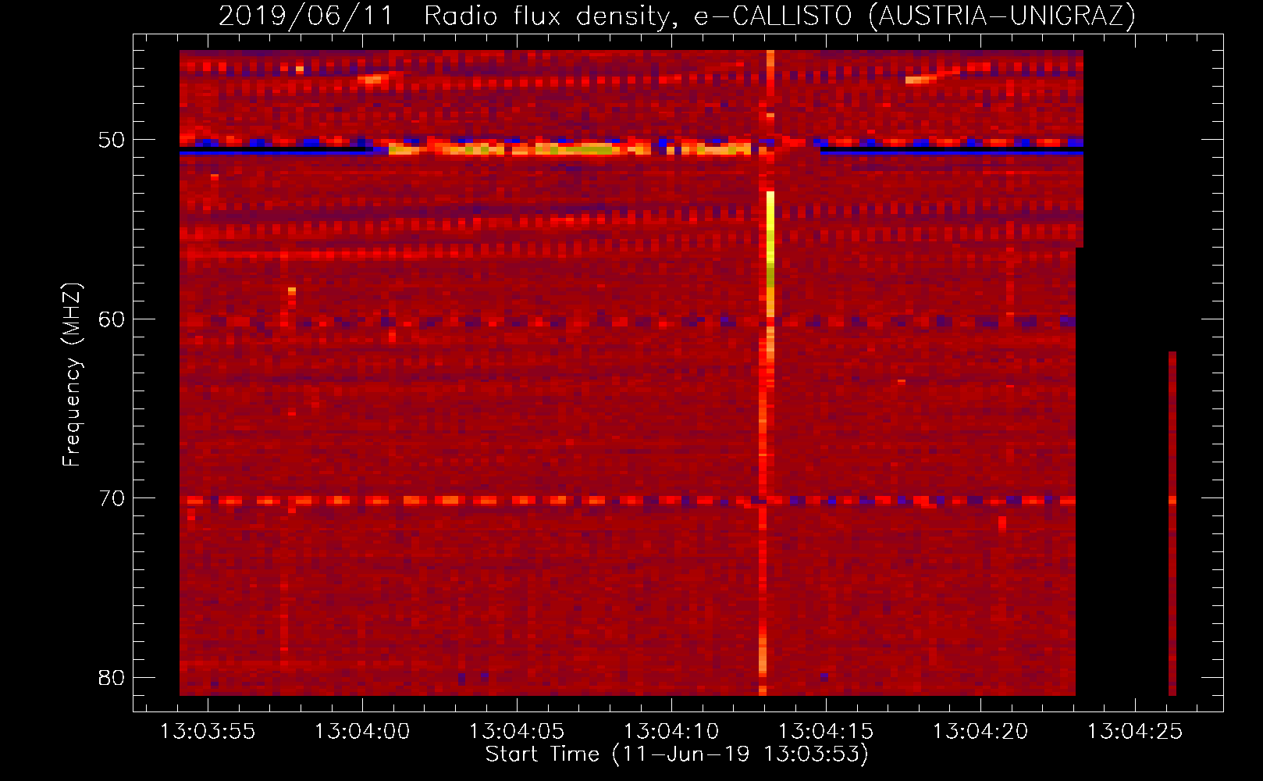Click the 60 frequency tick label
This screenshot has width=1263, height=781.
coord(112,319)
